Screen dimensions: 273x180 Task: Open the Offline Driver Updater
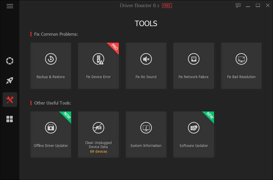click(x=51, y=134)
